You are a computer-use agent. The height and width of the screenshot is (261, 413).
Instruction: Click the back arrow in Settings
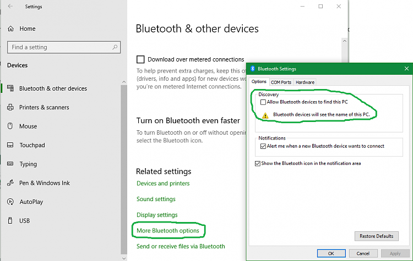10,6
